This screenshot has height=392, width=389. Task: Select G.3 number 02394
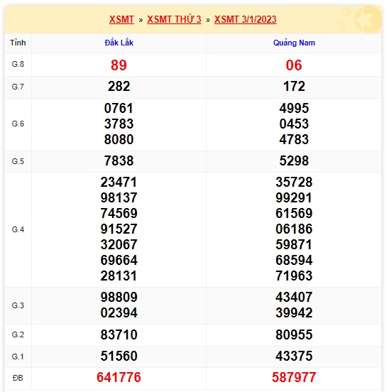pyautogui.click(x=119, y=312)
